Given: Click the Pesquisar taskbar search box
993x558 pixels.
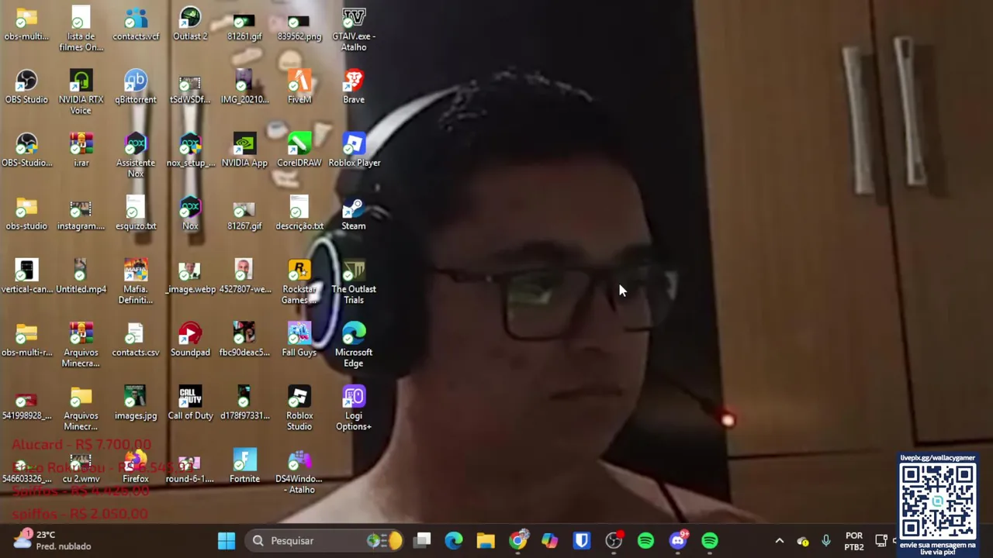Looking at the screenshot, I should pos(326,540).
